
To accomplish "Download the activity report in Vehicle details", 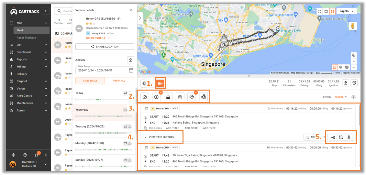I will click(130, 60).
